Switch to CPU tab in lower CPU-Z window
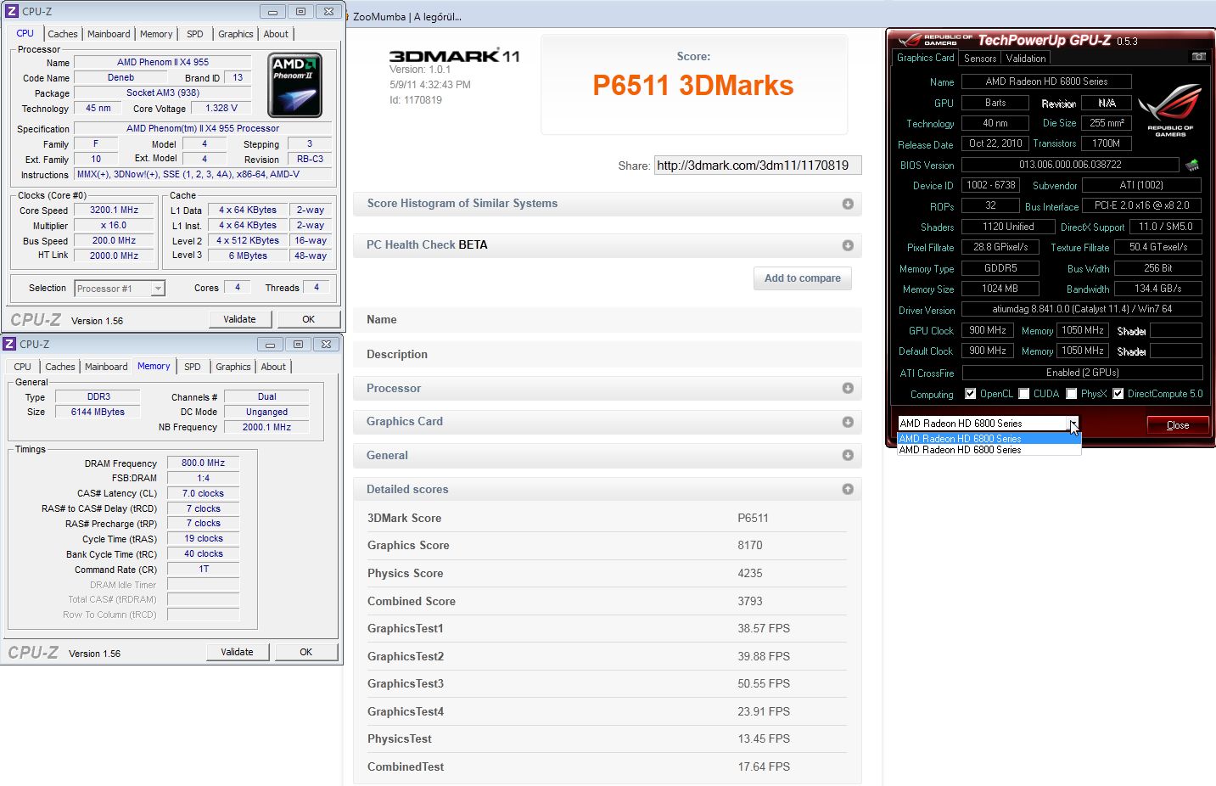This screenshot has width=1216, height=786. coord(23,367)
